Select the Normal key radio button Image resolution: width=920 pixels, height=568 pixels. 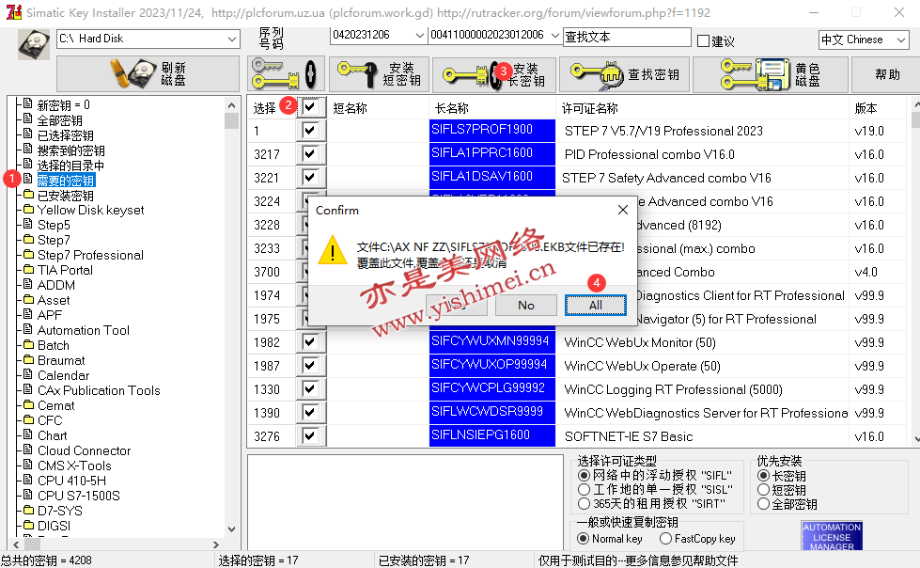584,539
